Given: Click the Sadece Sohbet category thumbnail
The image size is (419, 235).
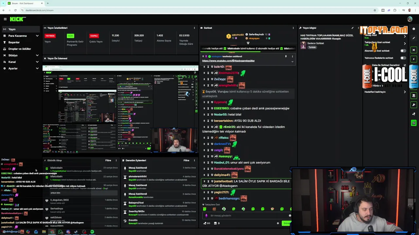Looking at the screenshot, I should pyautogui.click(x=303, y=45).
